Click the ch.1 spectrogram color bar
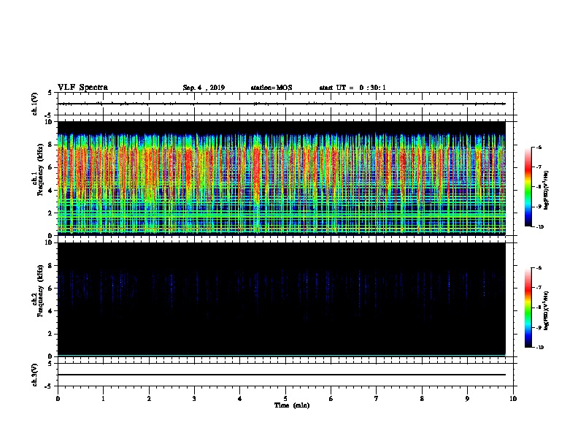Image resolution: width=578 pixels, height=447 pixels. 528,187
